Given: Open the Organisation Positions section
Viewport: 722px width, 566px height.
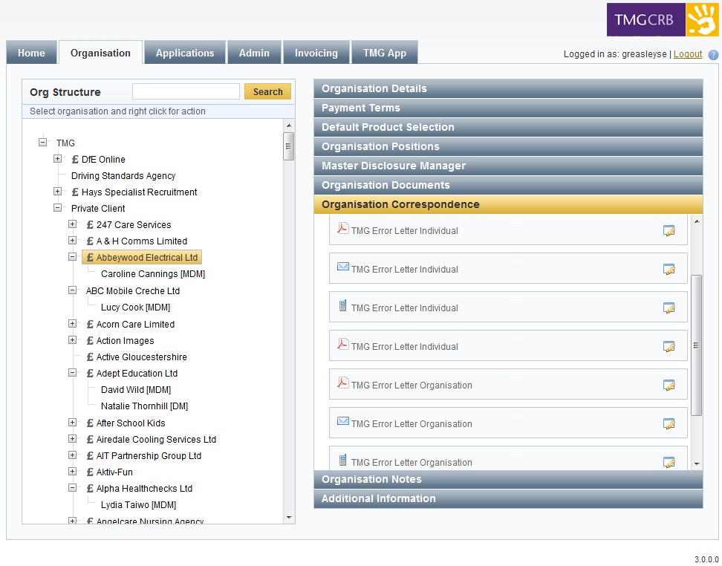Looking at the screenshot, I should [508, 146].
